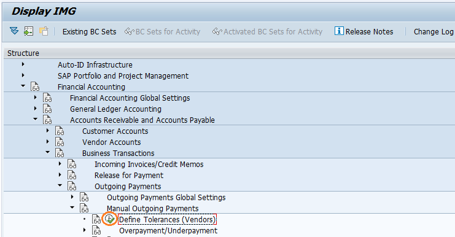Viewport: 455px width, 237px height.
Task: Click documentation icon for Define Tolerances (Vendors)
Action: (96, 219)
